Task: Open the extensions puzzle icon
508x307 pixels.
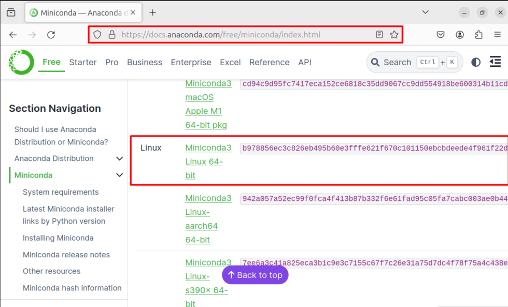Action: click(x=479, y=34)
